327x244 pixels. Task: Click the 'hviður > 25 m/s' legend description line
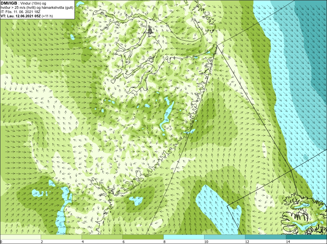click(x=37, y=8)
